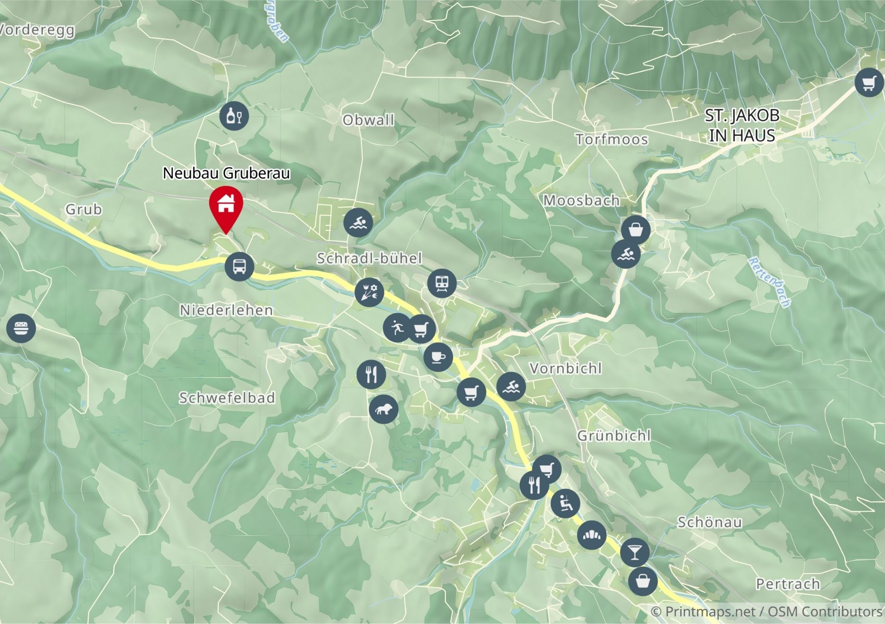This screenshot has height=624, width=885.
Task: Select the wine bottle and glass marker
Action: click(x=234, y=115)
